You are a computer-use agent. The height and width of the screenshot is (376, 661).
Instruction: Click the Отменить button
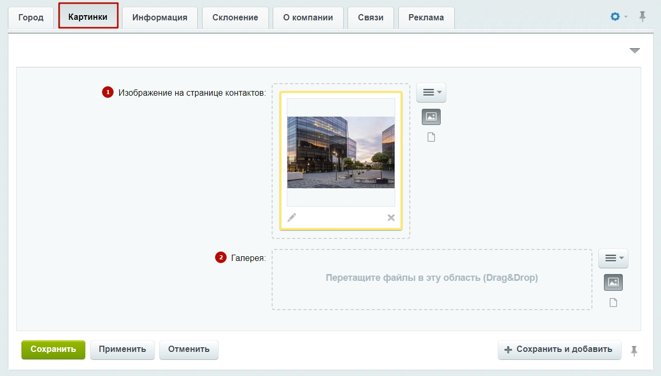[x=188, y=349]
